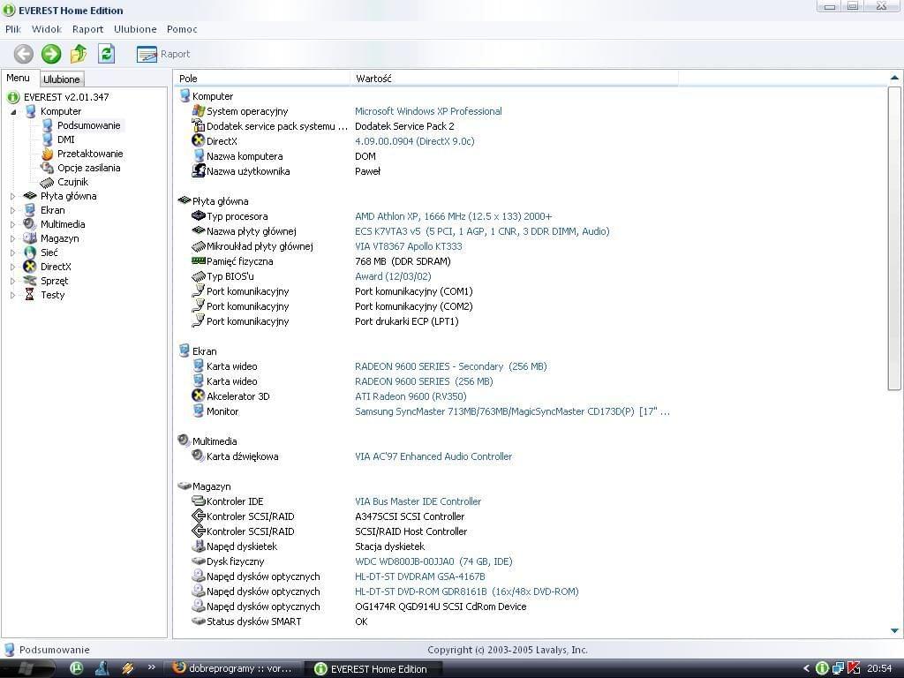This screenshot has height=678, width=904.
Task: Open the VIA VT8367 Apollo KT333 link
Action: point(408,246)
